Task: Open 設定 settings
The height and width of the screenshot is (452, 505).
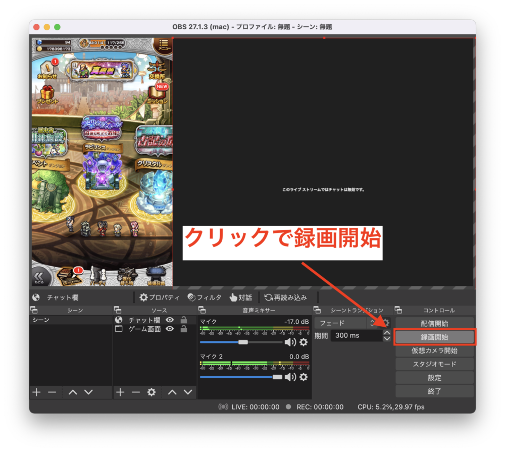Action: click(x=434, y=378)
